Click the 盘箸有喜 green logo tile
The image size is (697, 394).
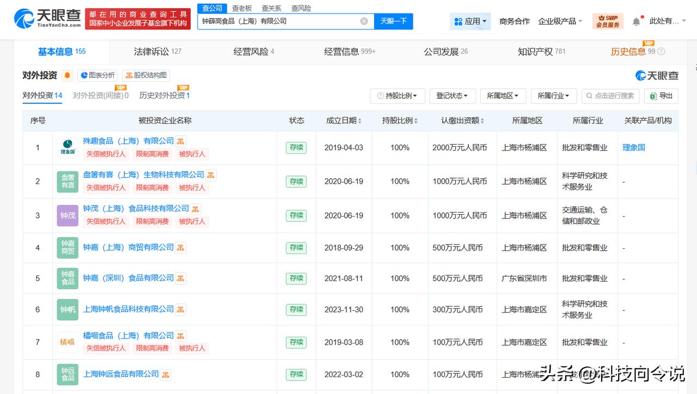click(68, 182)
